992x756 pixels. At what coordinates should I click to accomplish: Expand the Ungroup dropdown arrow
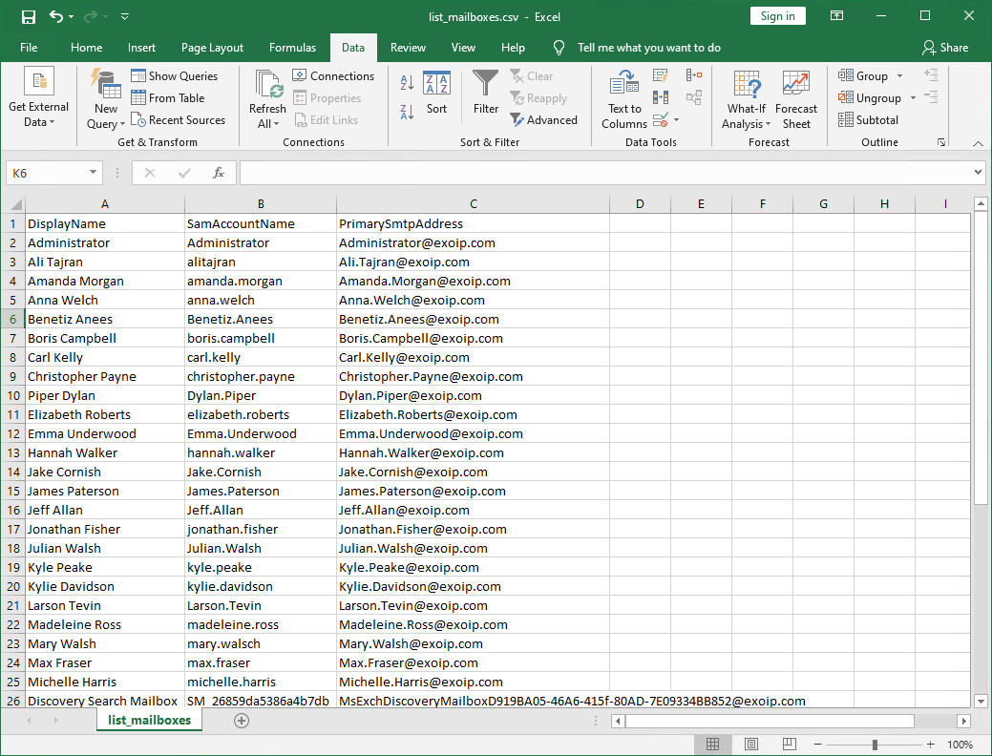click(913, 98)
